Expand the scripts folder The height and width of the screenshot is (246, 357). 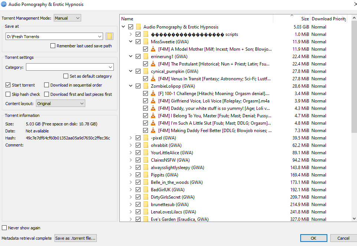pyautogui.click(x=131, y=34)
